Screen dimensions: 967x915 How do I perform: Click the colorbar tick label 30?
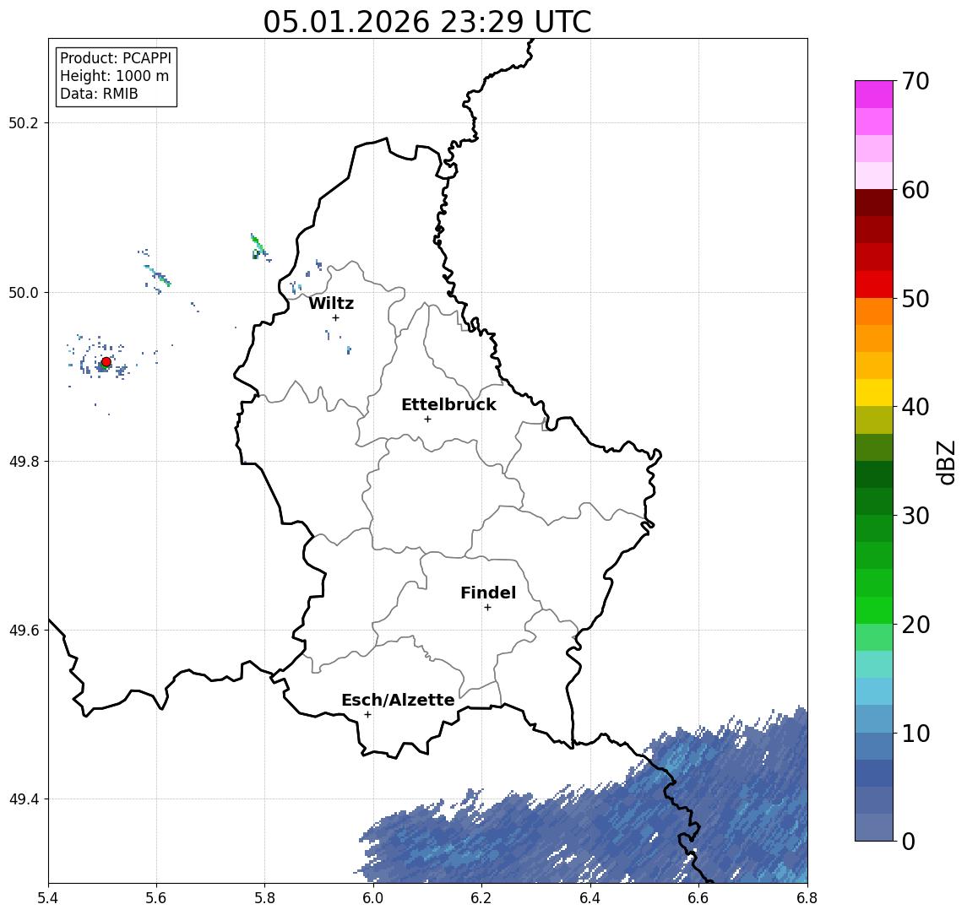(915, 516)
